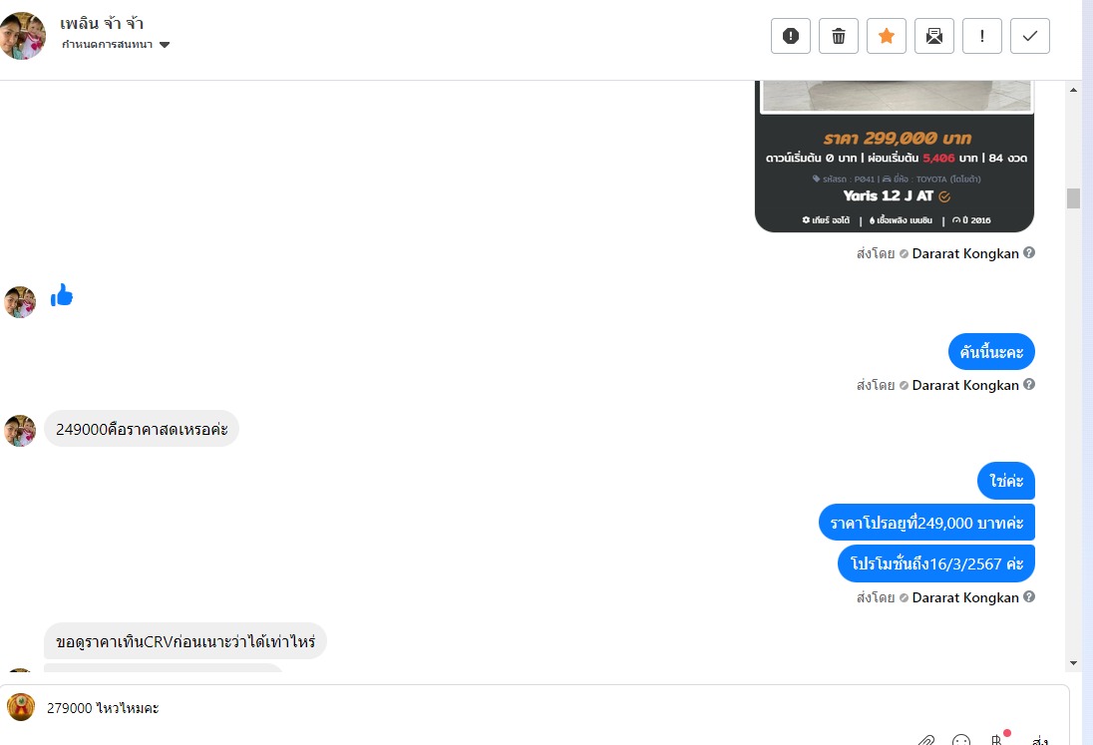Click the baht payment icon
Image resolution: width=1093 pixels, height=745 pixels.
(996, 739)
